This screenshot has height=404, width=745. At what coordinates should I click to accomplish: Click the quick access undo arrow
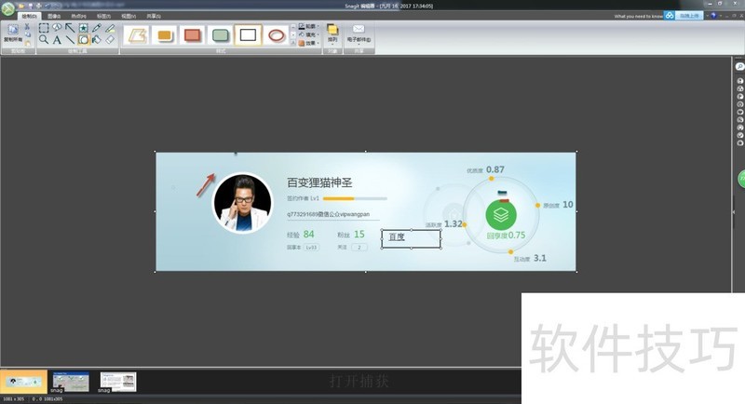coord(47,7)
